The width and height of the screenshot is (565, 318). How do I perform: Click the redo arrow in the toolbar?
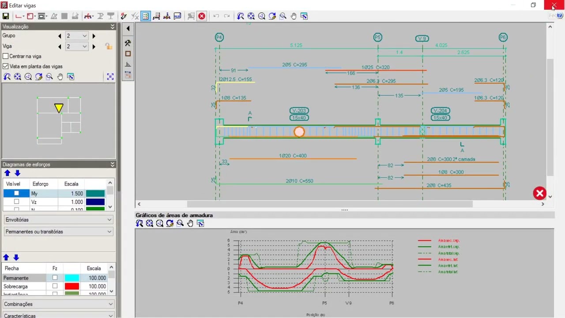227,16
